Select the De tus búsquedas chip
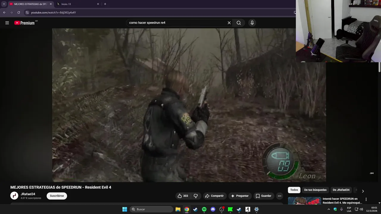Screen dimensions: 381x214 [315, 190]
